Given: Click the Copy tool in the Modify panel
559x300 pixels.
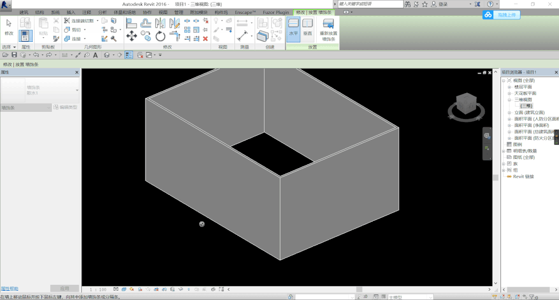Looking at the screenshot, I should click(x=146, y=36).
